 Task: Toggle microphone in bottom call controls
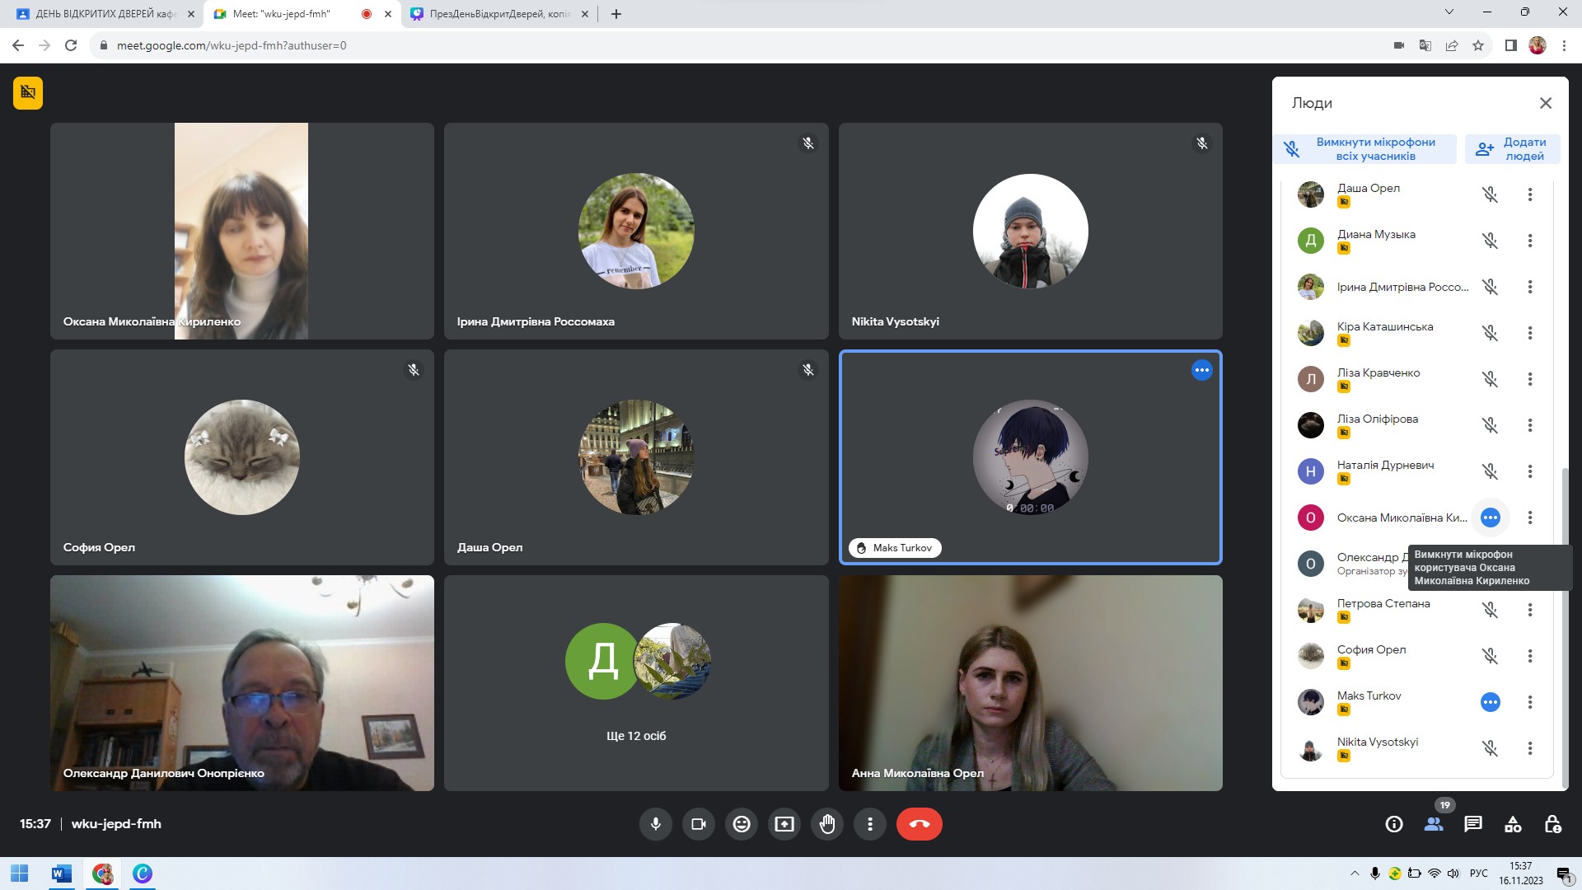coord(656,824)
